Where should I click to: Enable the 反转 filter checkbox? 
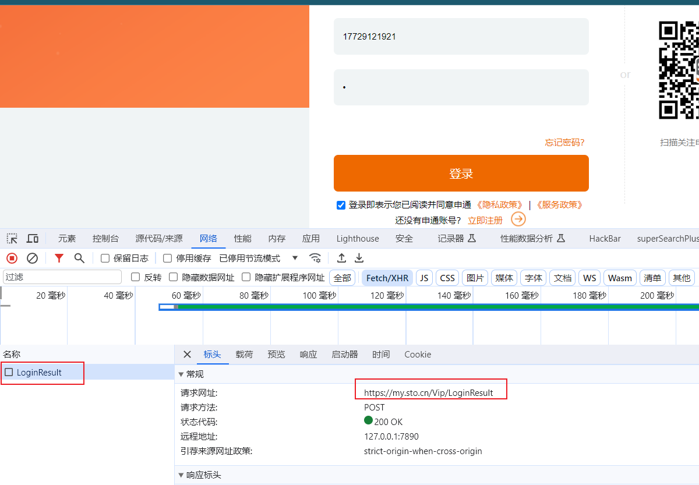click(136, 277)
